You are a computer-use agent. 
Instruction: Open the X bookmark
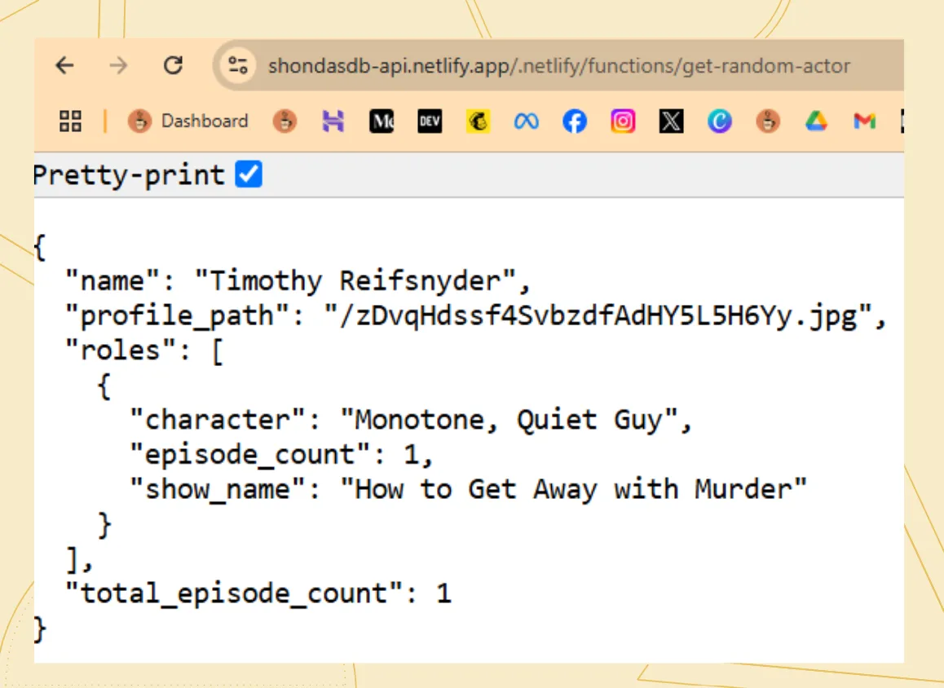click(671, 121)
